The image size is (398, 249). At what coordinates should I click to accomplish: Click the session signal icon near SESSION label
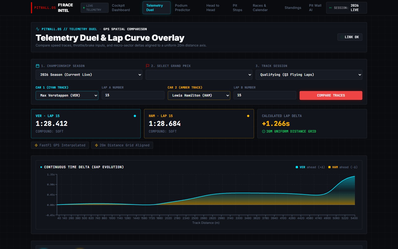click(330, 8)
